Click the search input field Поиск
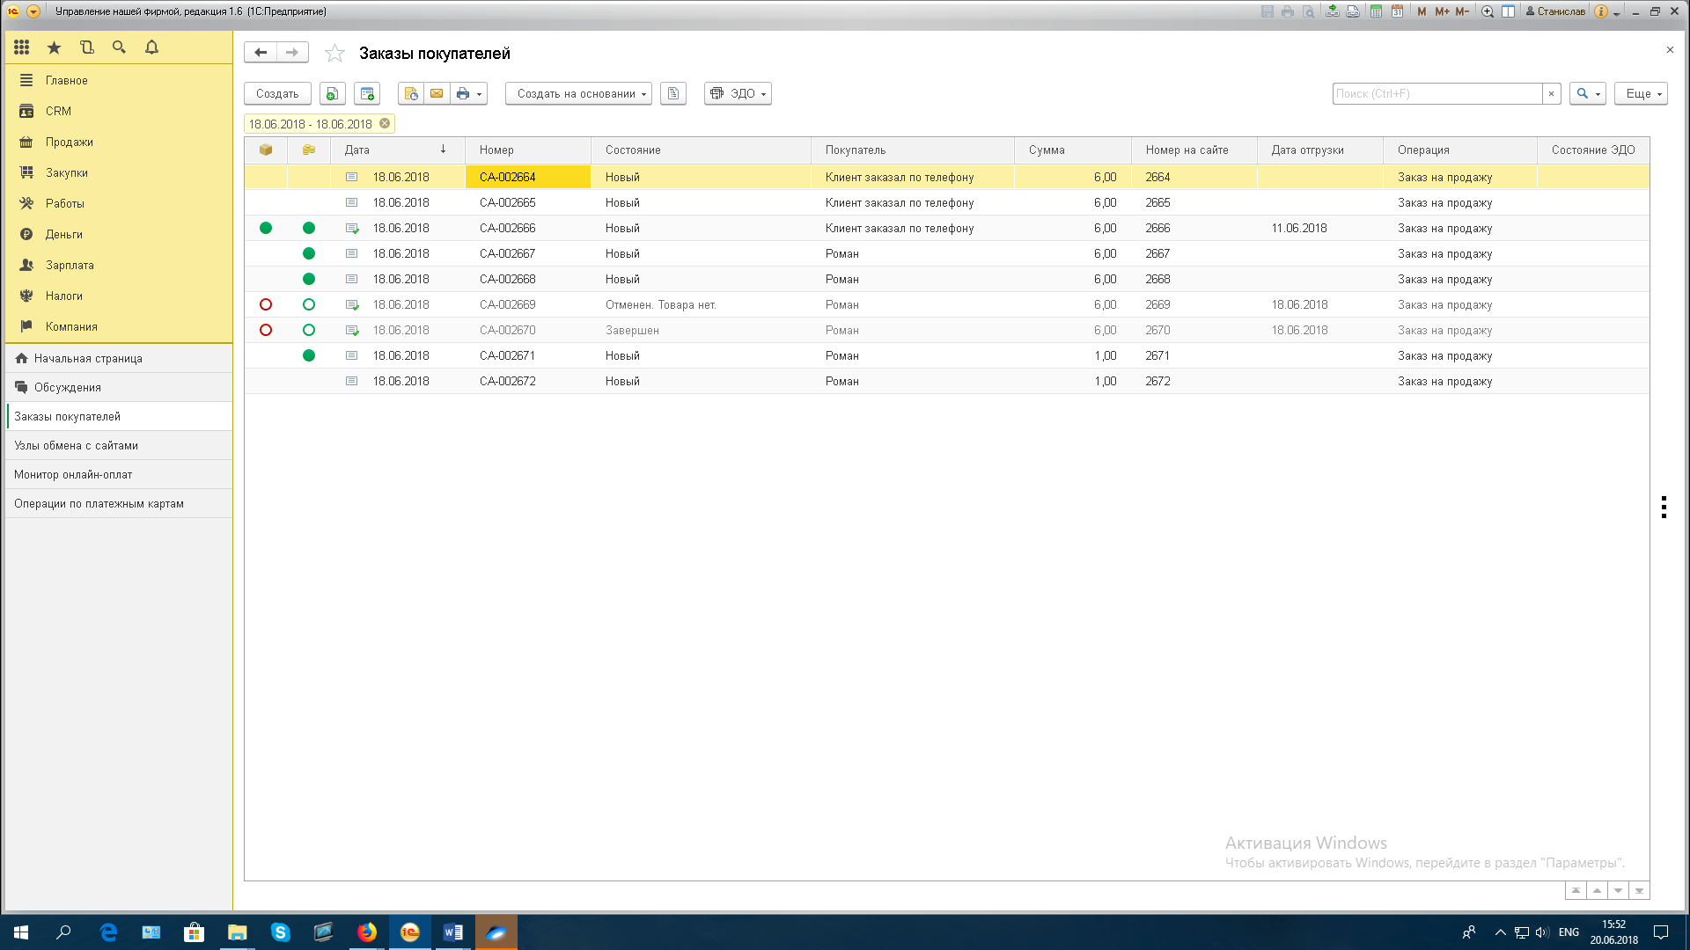1690x950 pixels. [x=1436, y=93]
